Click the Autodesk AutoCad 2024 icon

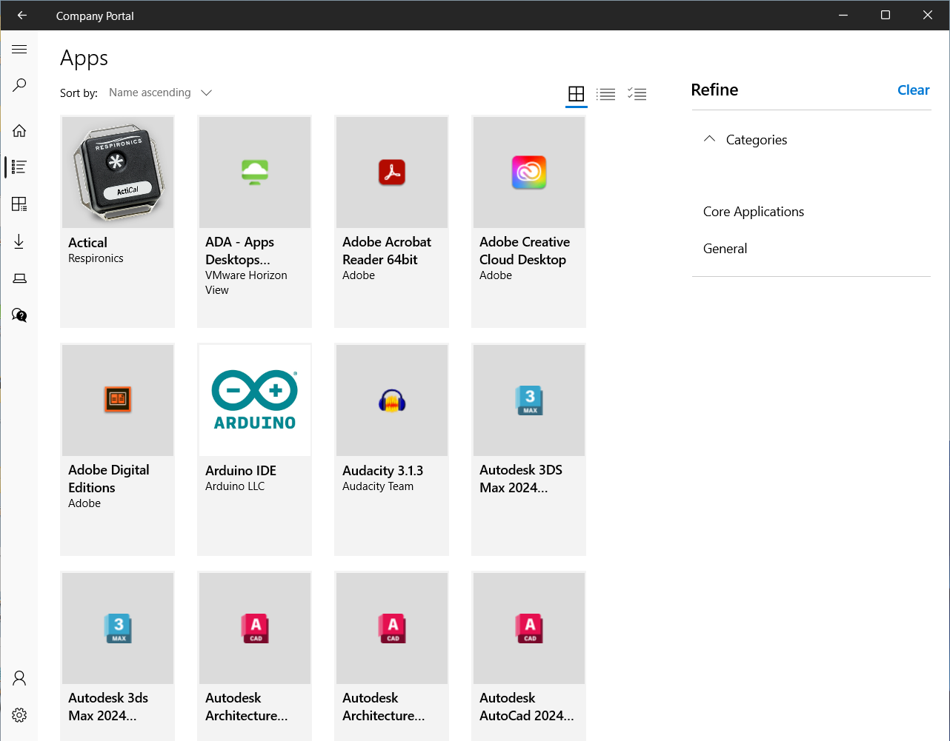pyautogui.click(x=529, y=628)
